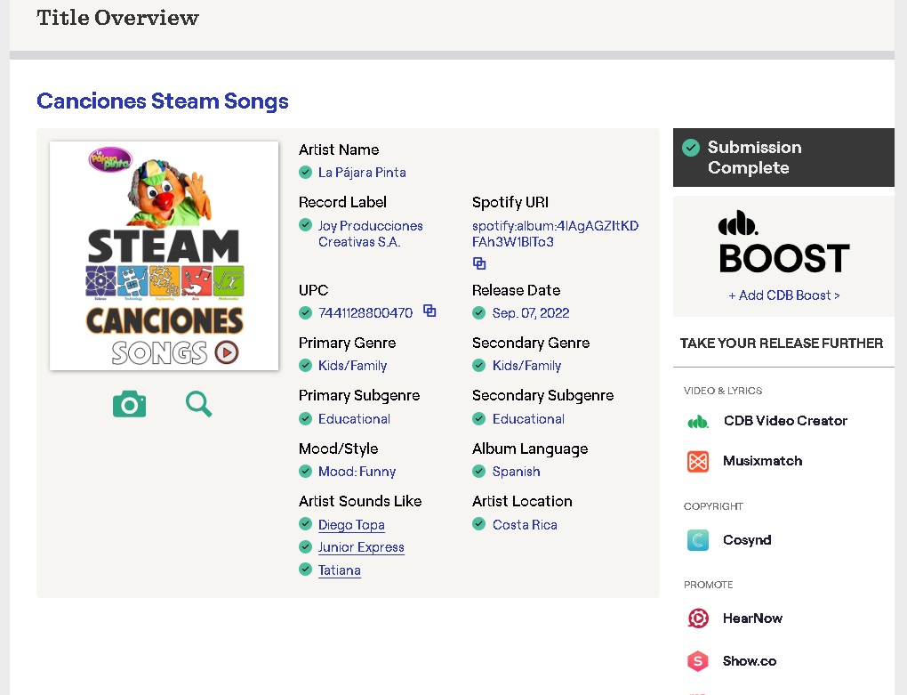Click the CDB Boost logo

point(783,242)
